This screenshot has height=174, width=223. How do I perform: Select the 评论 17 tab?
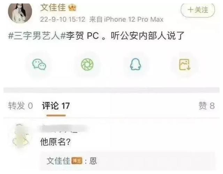pyautogui.click(x=56, y=106)
